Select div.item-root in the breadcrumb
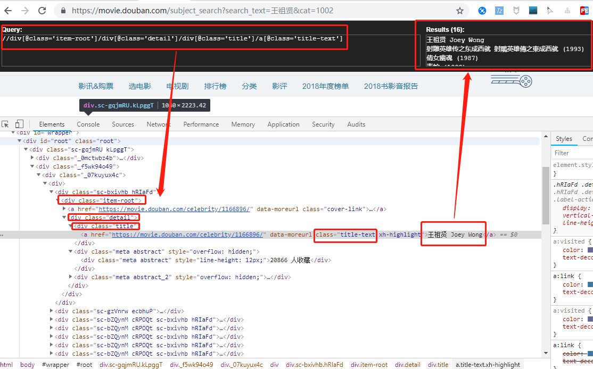The height and width of the screenshot is (369, 593). click(369, 364)
